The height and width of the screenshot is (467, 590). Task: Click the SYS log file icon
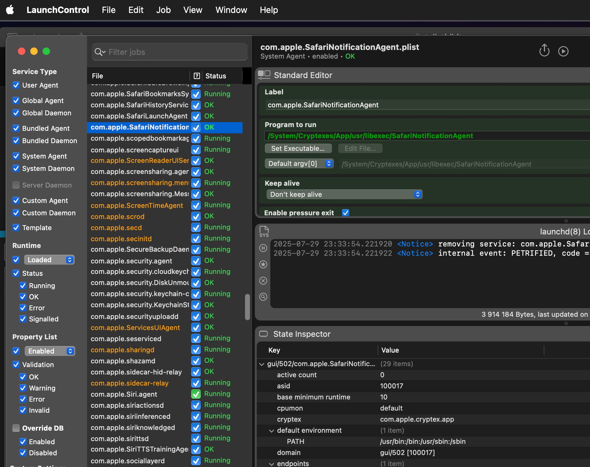[264, 232]
